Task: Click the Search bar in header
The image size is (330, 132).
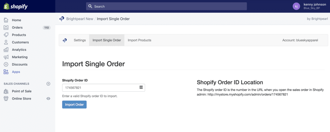Action: click(166, 6)
